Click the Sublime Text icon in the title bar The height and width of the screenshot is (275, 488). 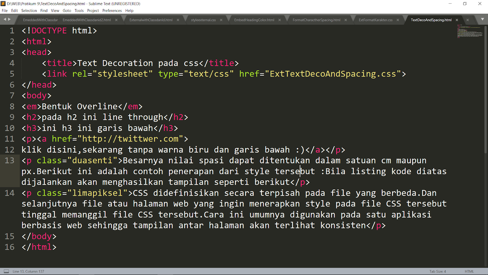click(x=3, y=4)
